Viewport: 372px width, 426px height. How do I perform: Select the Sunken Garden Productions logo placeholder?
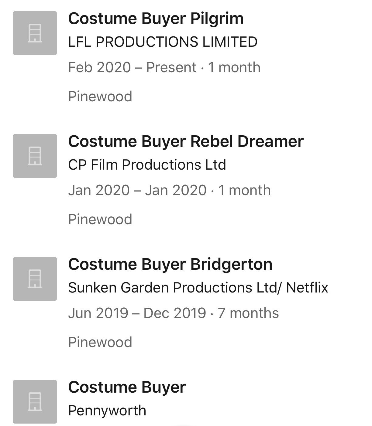coord(35,279)
